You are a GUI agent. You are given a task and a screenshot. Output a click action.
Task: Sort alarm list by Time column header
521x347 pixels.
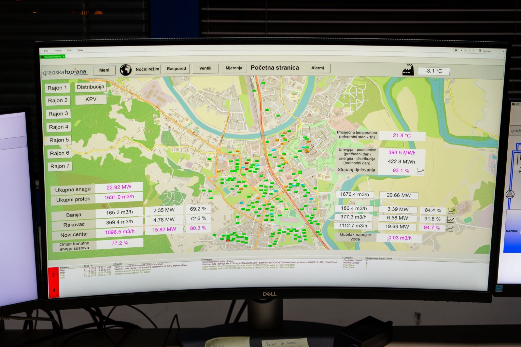click(87, 266)
